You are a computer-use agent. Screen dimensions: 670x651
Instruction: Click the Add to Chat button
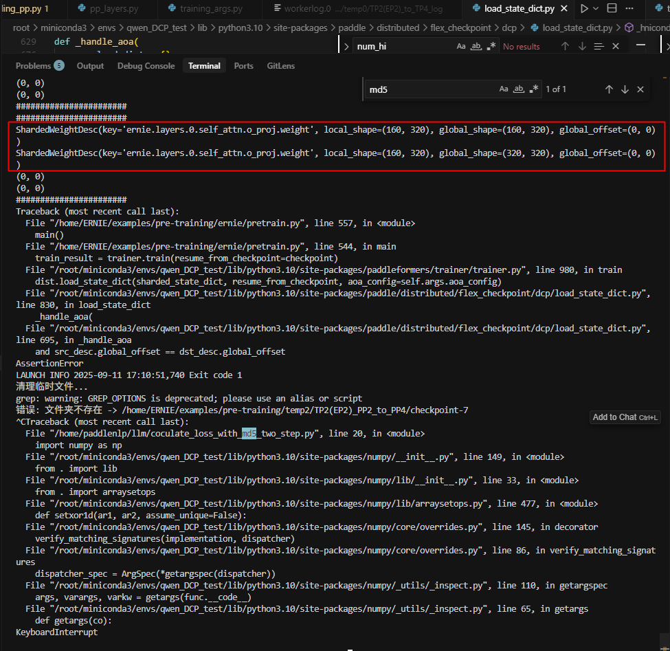pyautogui.click(x=625, y=417)
